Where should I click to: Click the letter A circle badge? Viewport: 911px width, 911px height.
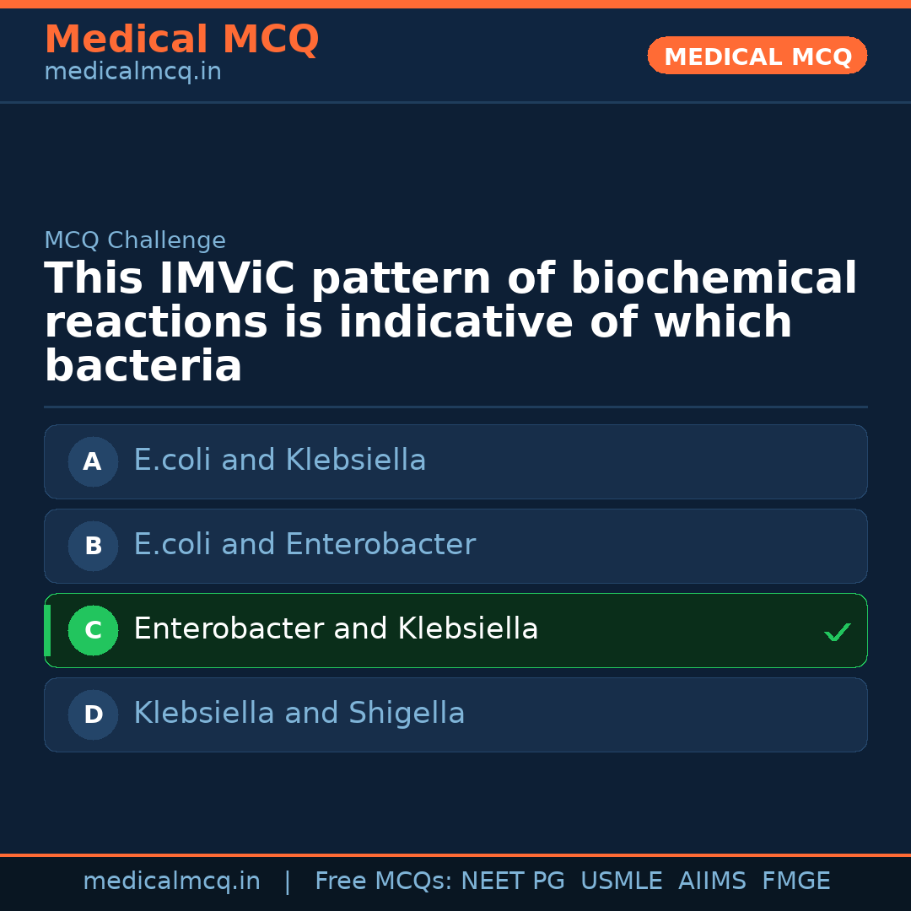(93, 461)
